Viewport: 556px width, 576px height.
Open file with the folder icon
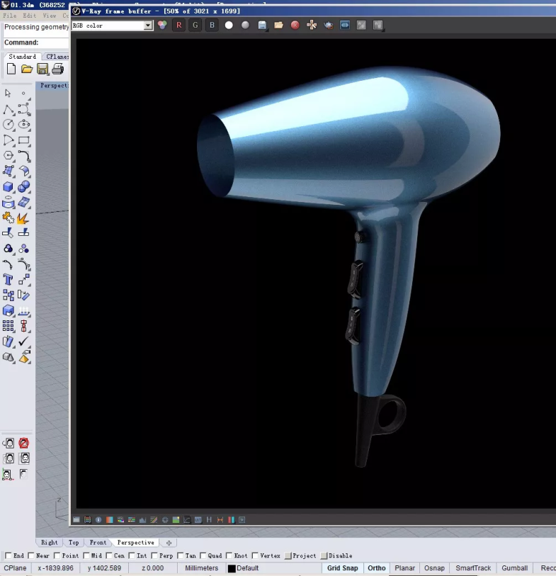coord(27,69)
